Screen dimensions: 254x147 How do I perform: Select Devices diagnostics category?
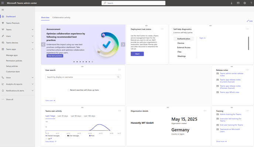pos(181,43)
